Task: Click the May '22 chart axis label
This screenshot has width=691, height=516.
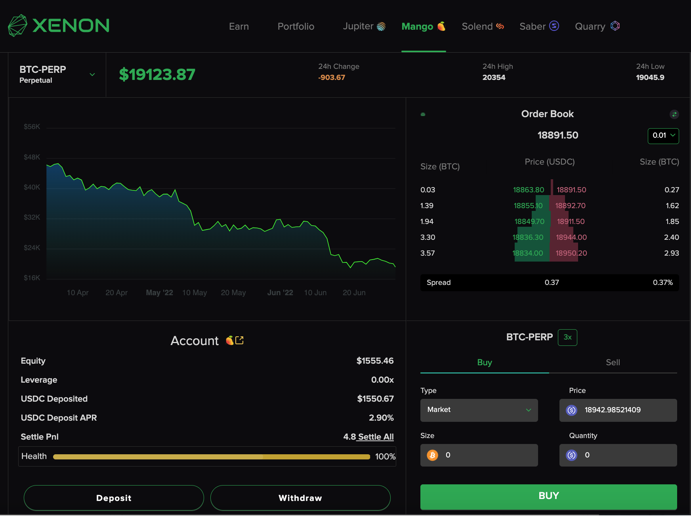Action: pyautogui.click(x=159, y=293)
